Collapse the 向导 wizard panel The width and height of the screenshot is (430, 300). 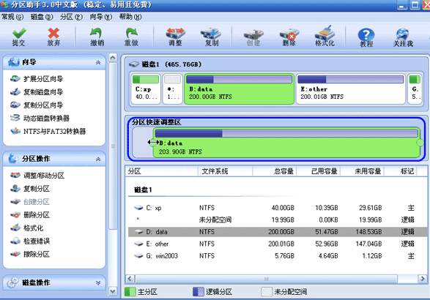tap(98, 62)
